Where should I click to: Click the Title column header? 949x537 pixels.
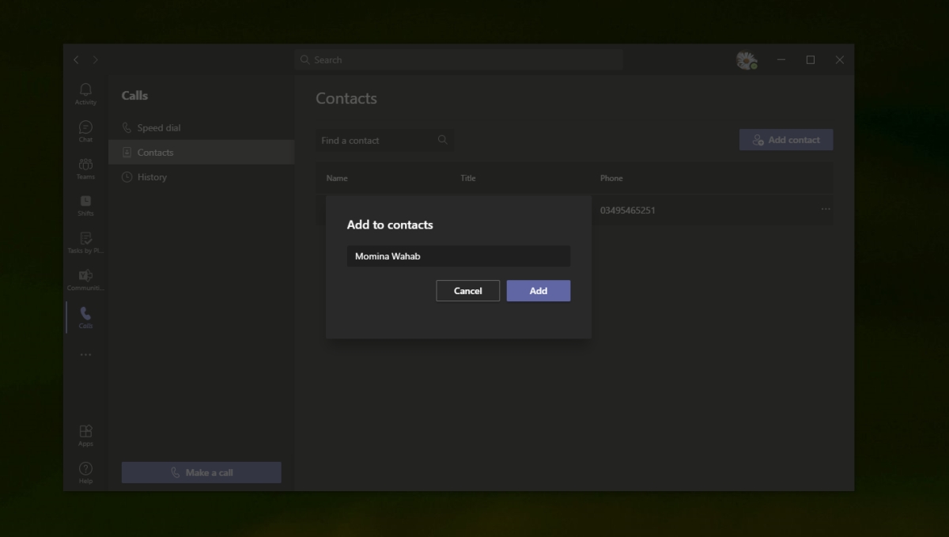468,178
